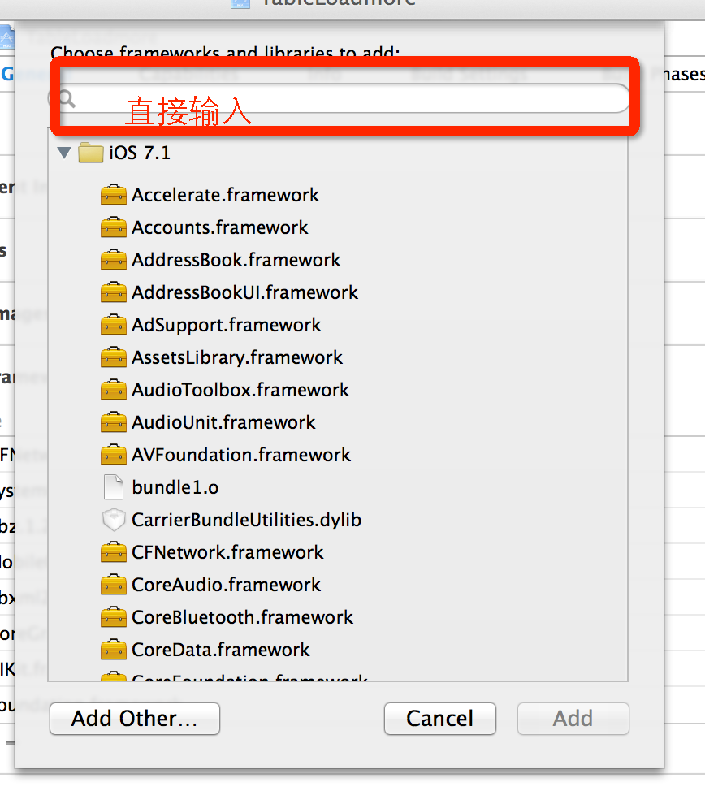Click the AddressBookUI.framework toolbox icon
Screen dimensions: 705x791
pyautogui.click(x=114, y=292)
